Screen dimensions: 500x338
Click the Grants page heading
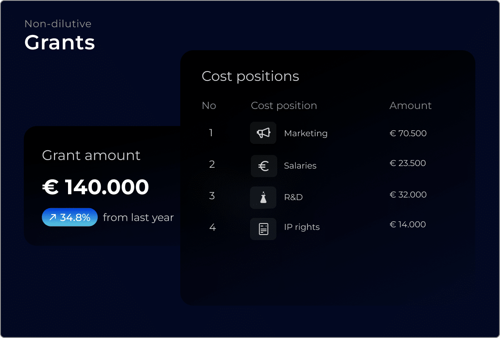coord(60,43)
